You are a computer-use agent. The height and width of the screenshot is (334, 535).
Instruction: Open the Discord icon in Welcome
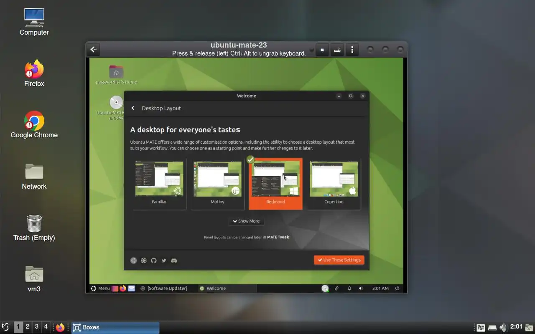[x=174, y=261]
